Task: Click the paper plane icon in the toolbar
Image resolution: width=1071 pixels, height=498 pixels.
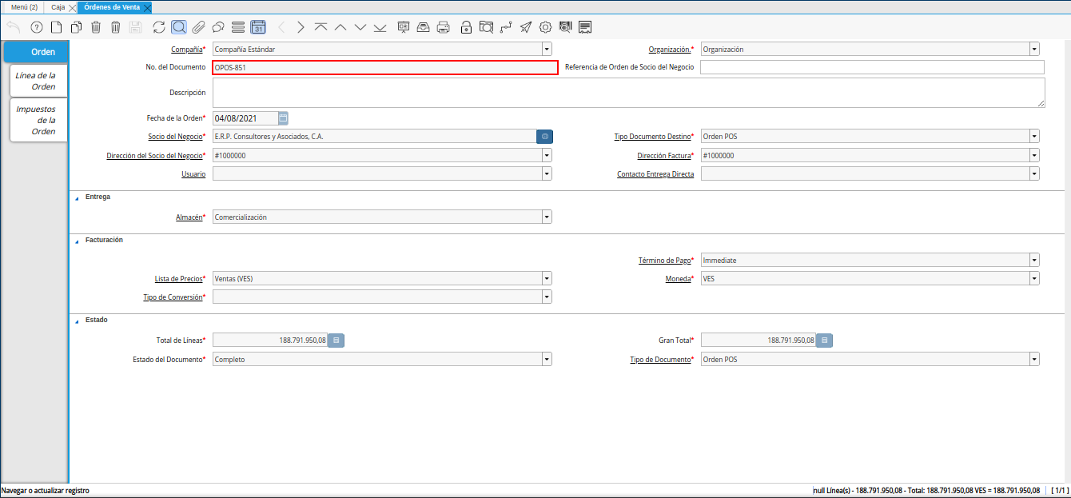Action: (525, 27)
